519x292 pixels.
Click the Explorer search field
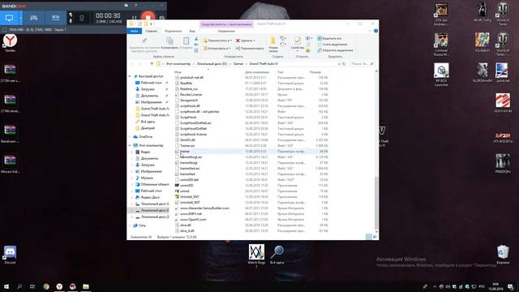[x=362, y=63]
